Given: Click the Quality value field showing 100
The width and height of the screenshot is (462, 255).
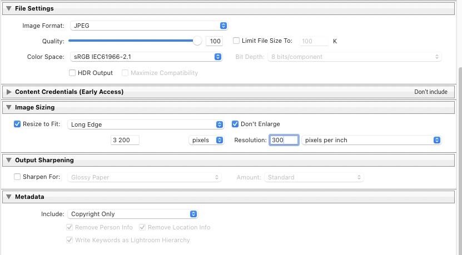Looking at the screenshot, I should pos(214,41).
